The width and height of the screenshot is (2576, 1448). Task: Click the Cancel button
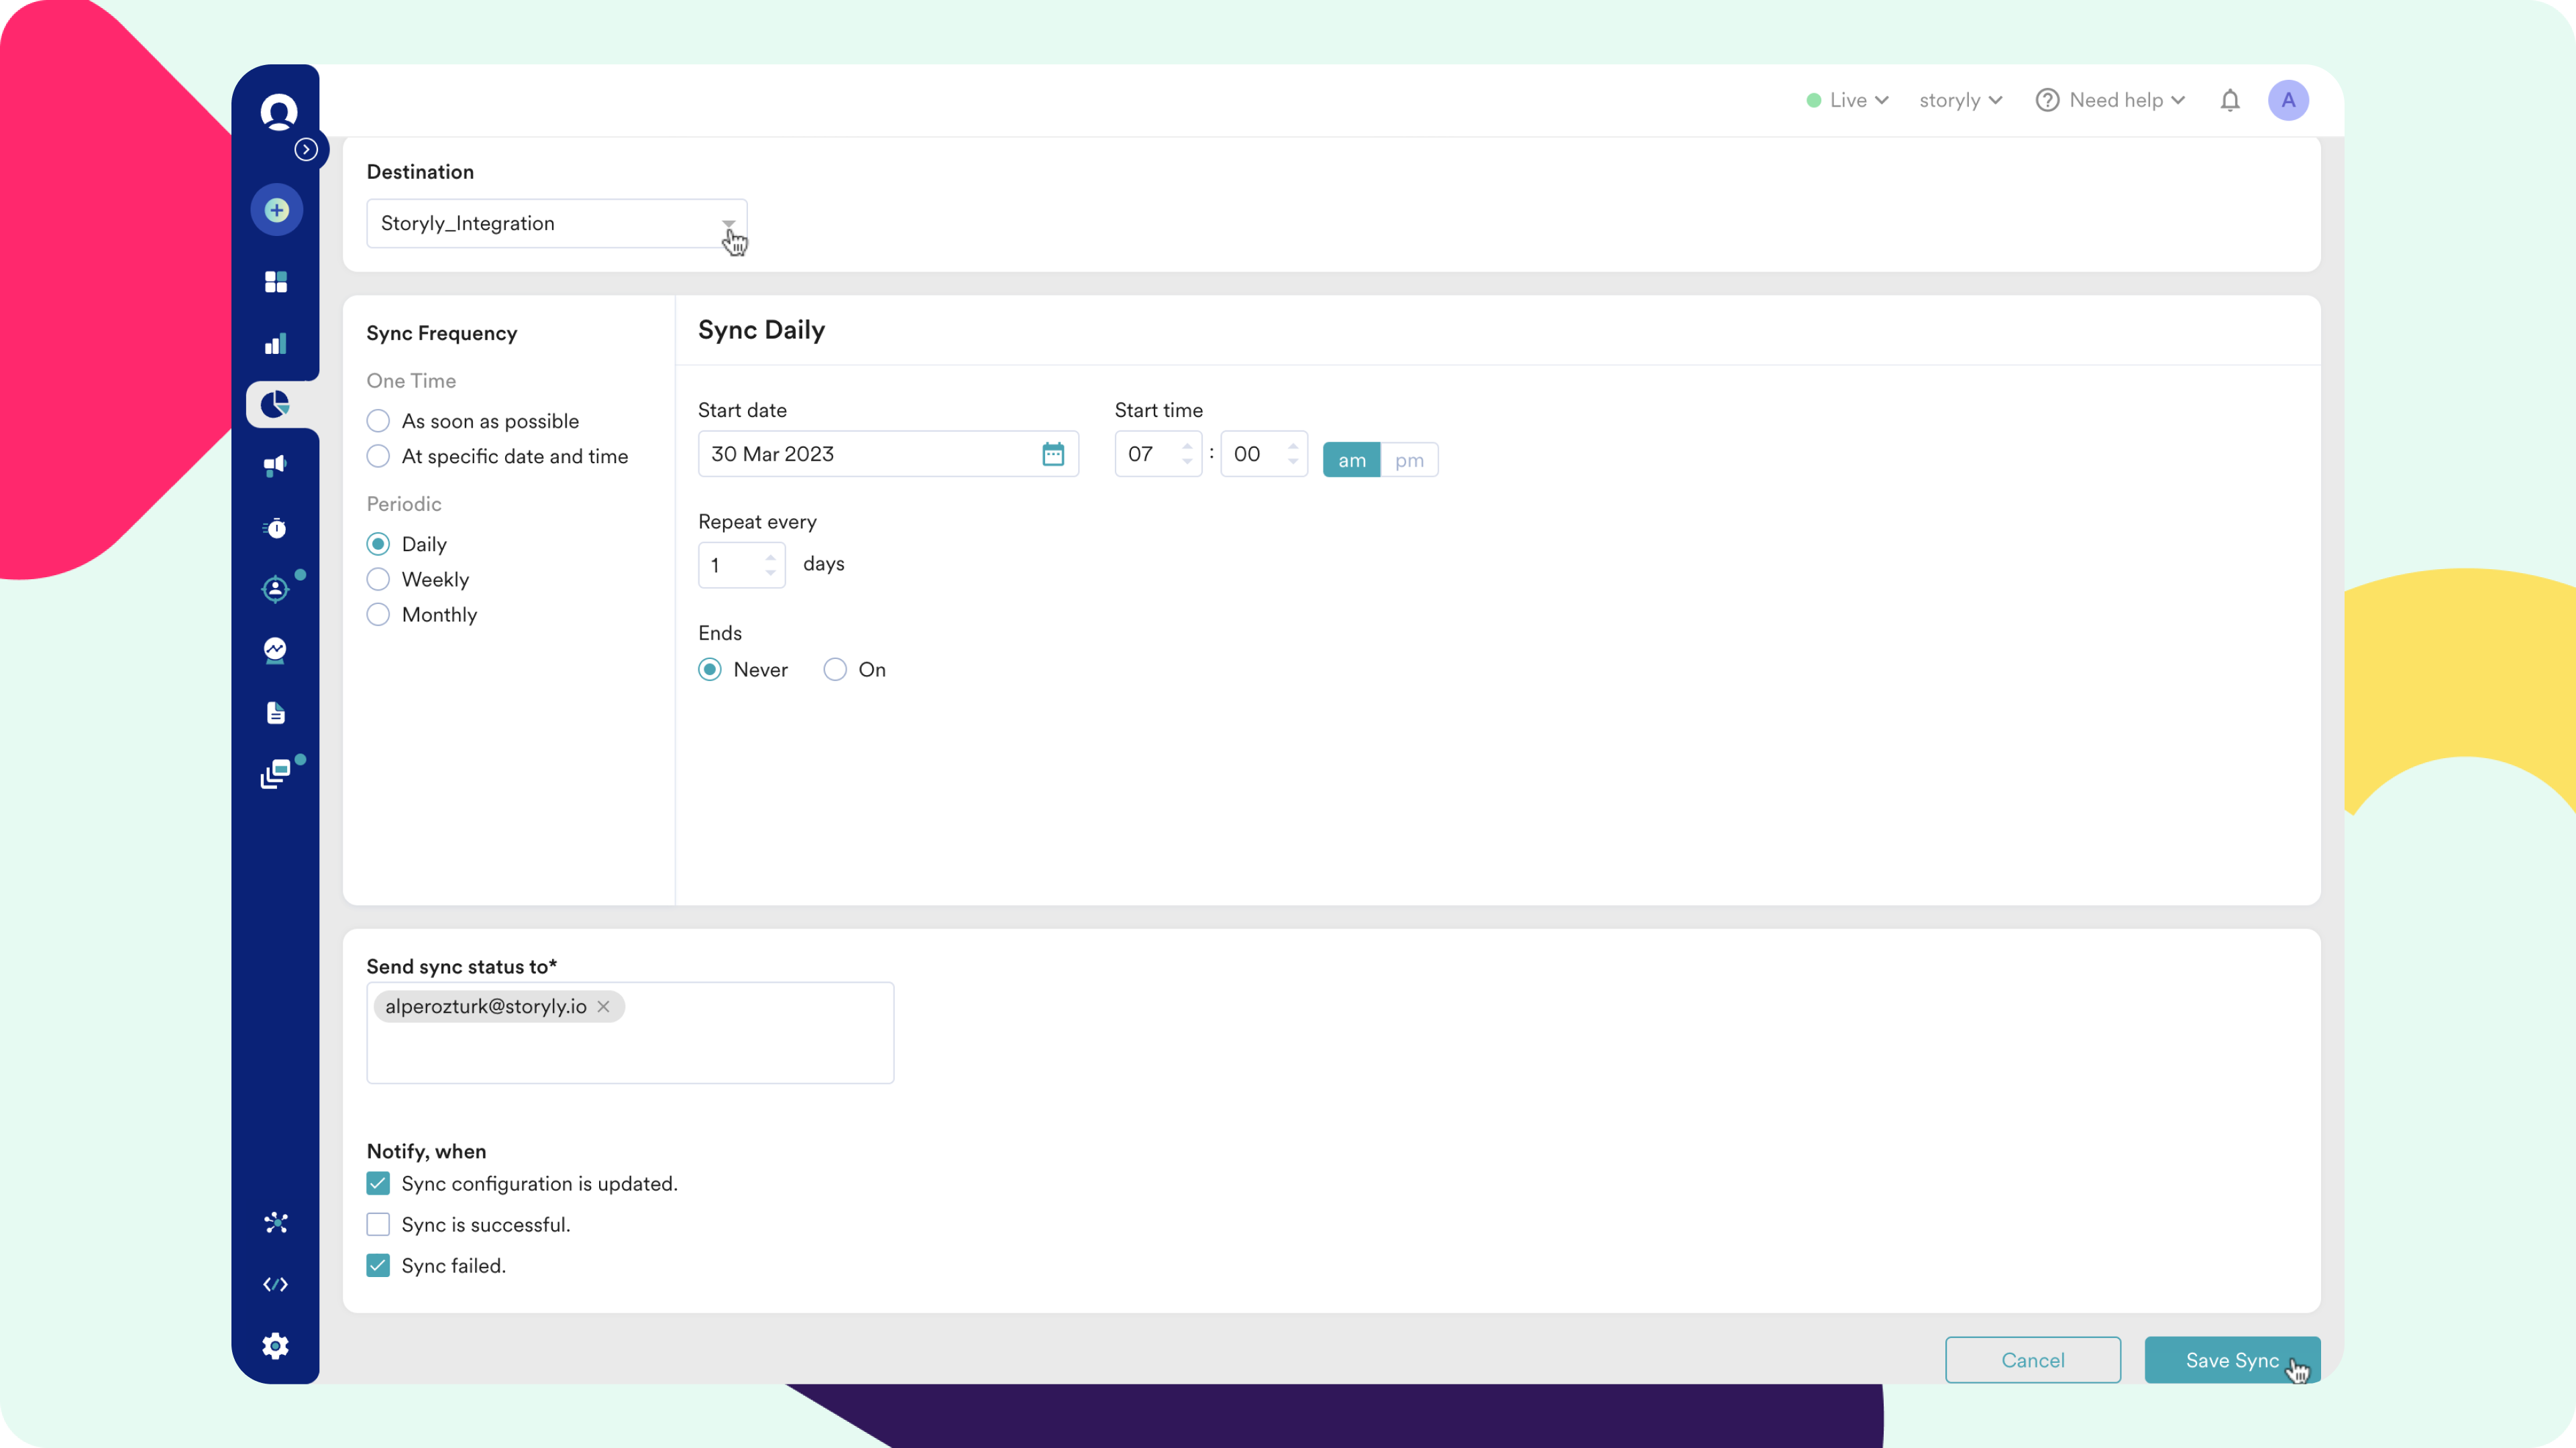2032,1360
